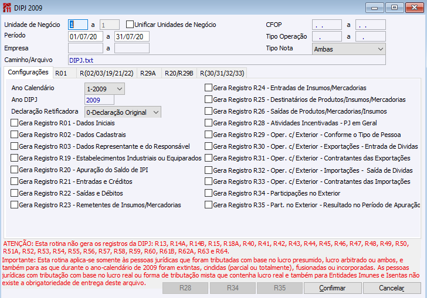Viewport: 427px width, 298px height.
Task: Click the Período end date 31/07/20
Action: click(x=132, y=36)
